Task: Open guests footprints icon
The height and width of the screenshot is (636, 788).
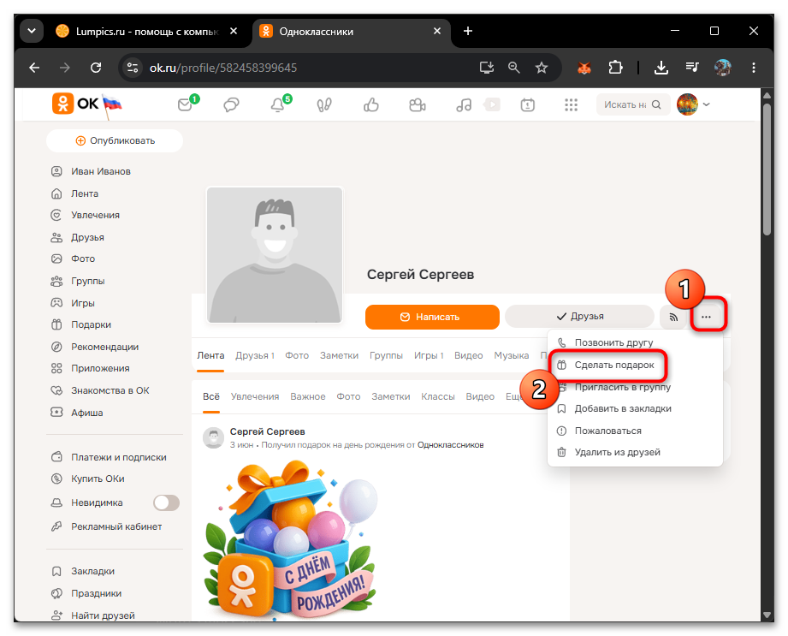Action: point(324,104)
